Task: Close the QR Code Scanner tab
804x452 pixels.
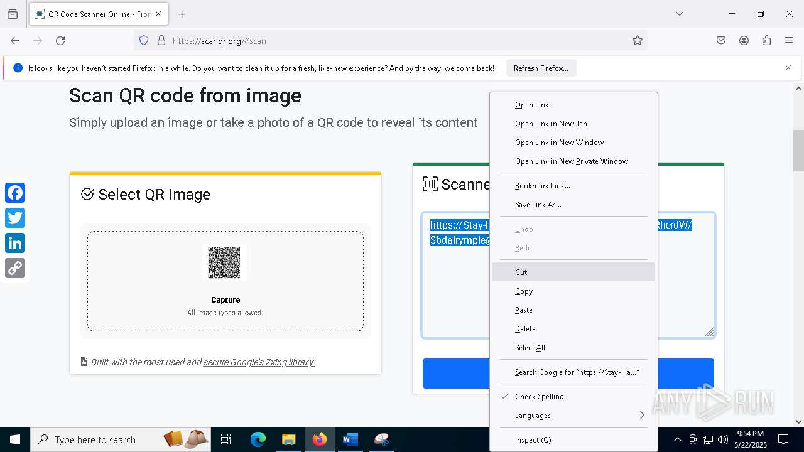Action: coord(158,14)
